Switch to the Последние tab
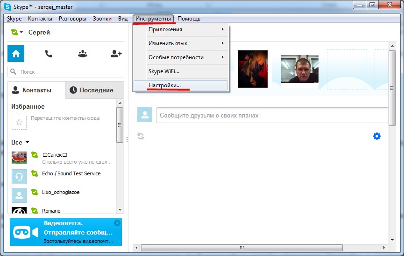 pos(95,90)
